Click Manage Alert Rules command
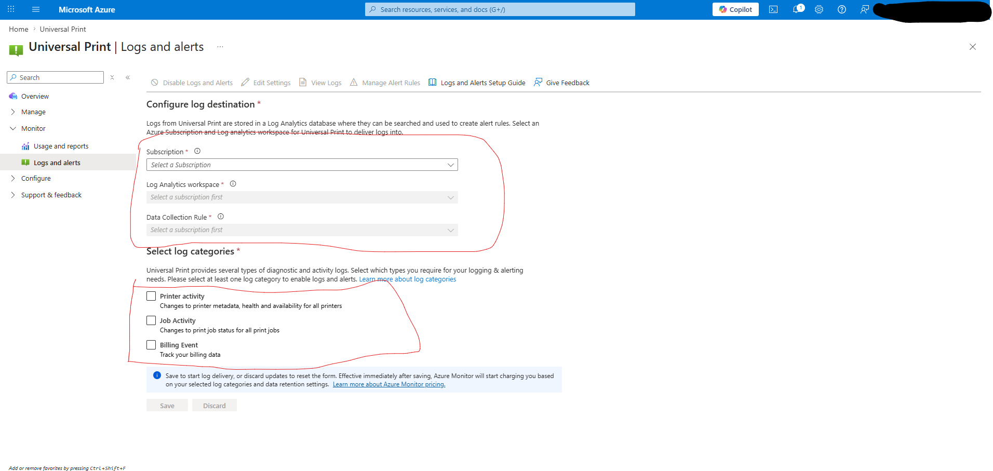This screenshot has width=993, height=471. click(x=385, y=83)
